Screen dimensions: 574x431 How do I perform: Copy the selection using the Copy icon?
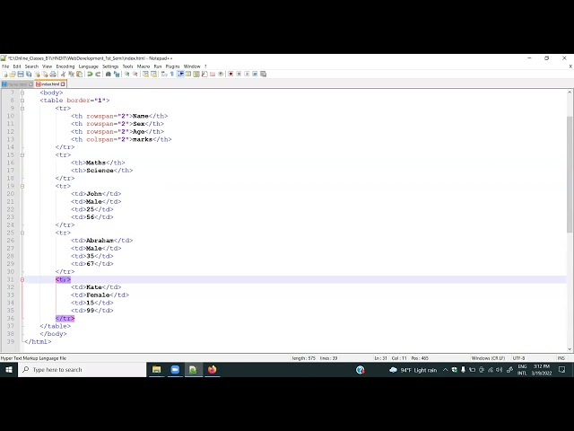pyautogui.click(x=71, y=74)
